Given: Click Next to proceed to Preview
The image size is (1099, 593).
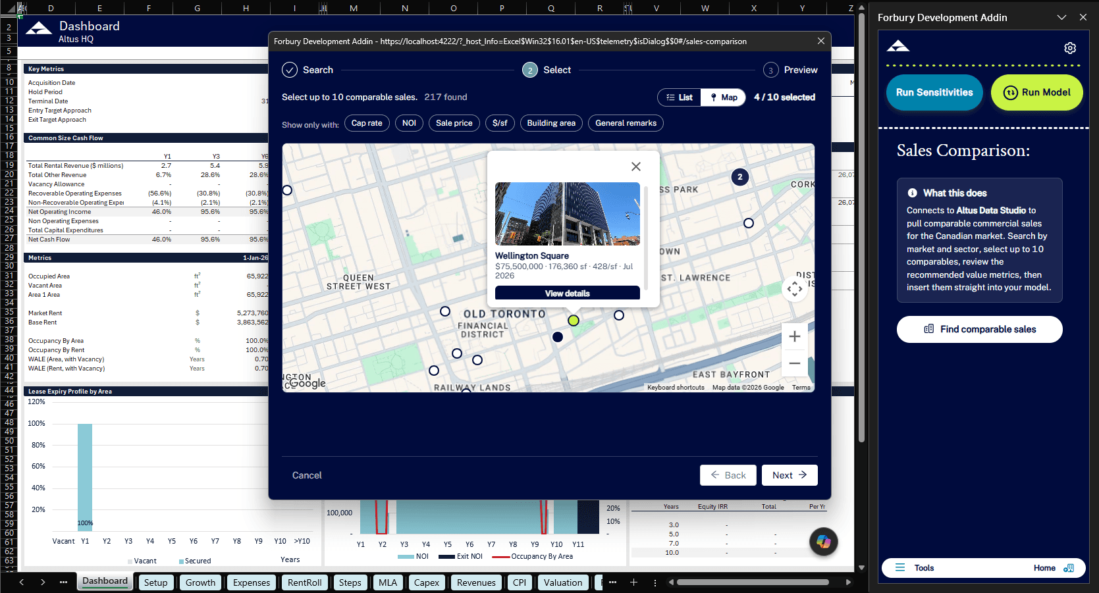Looking at the screenshot, I should click(x=790, y=475).
